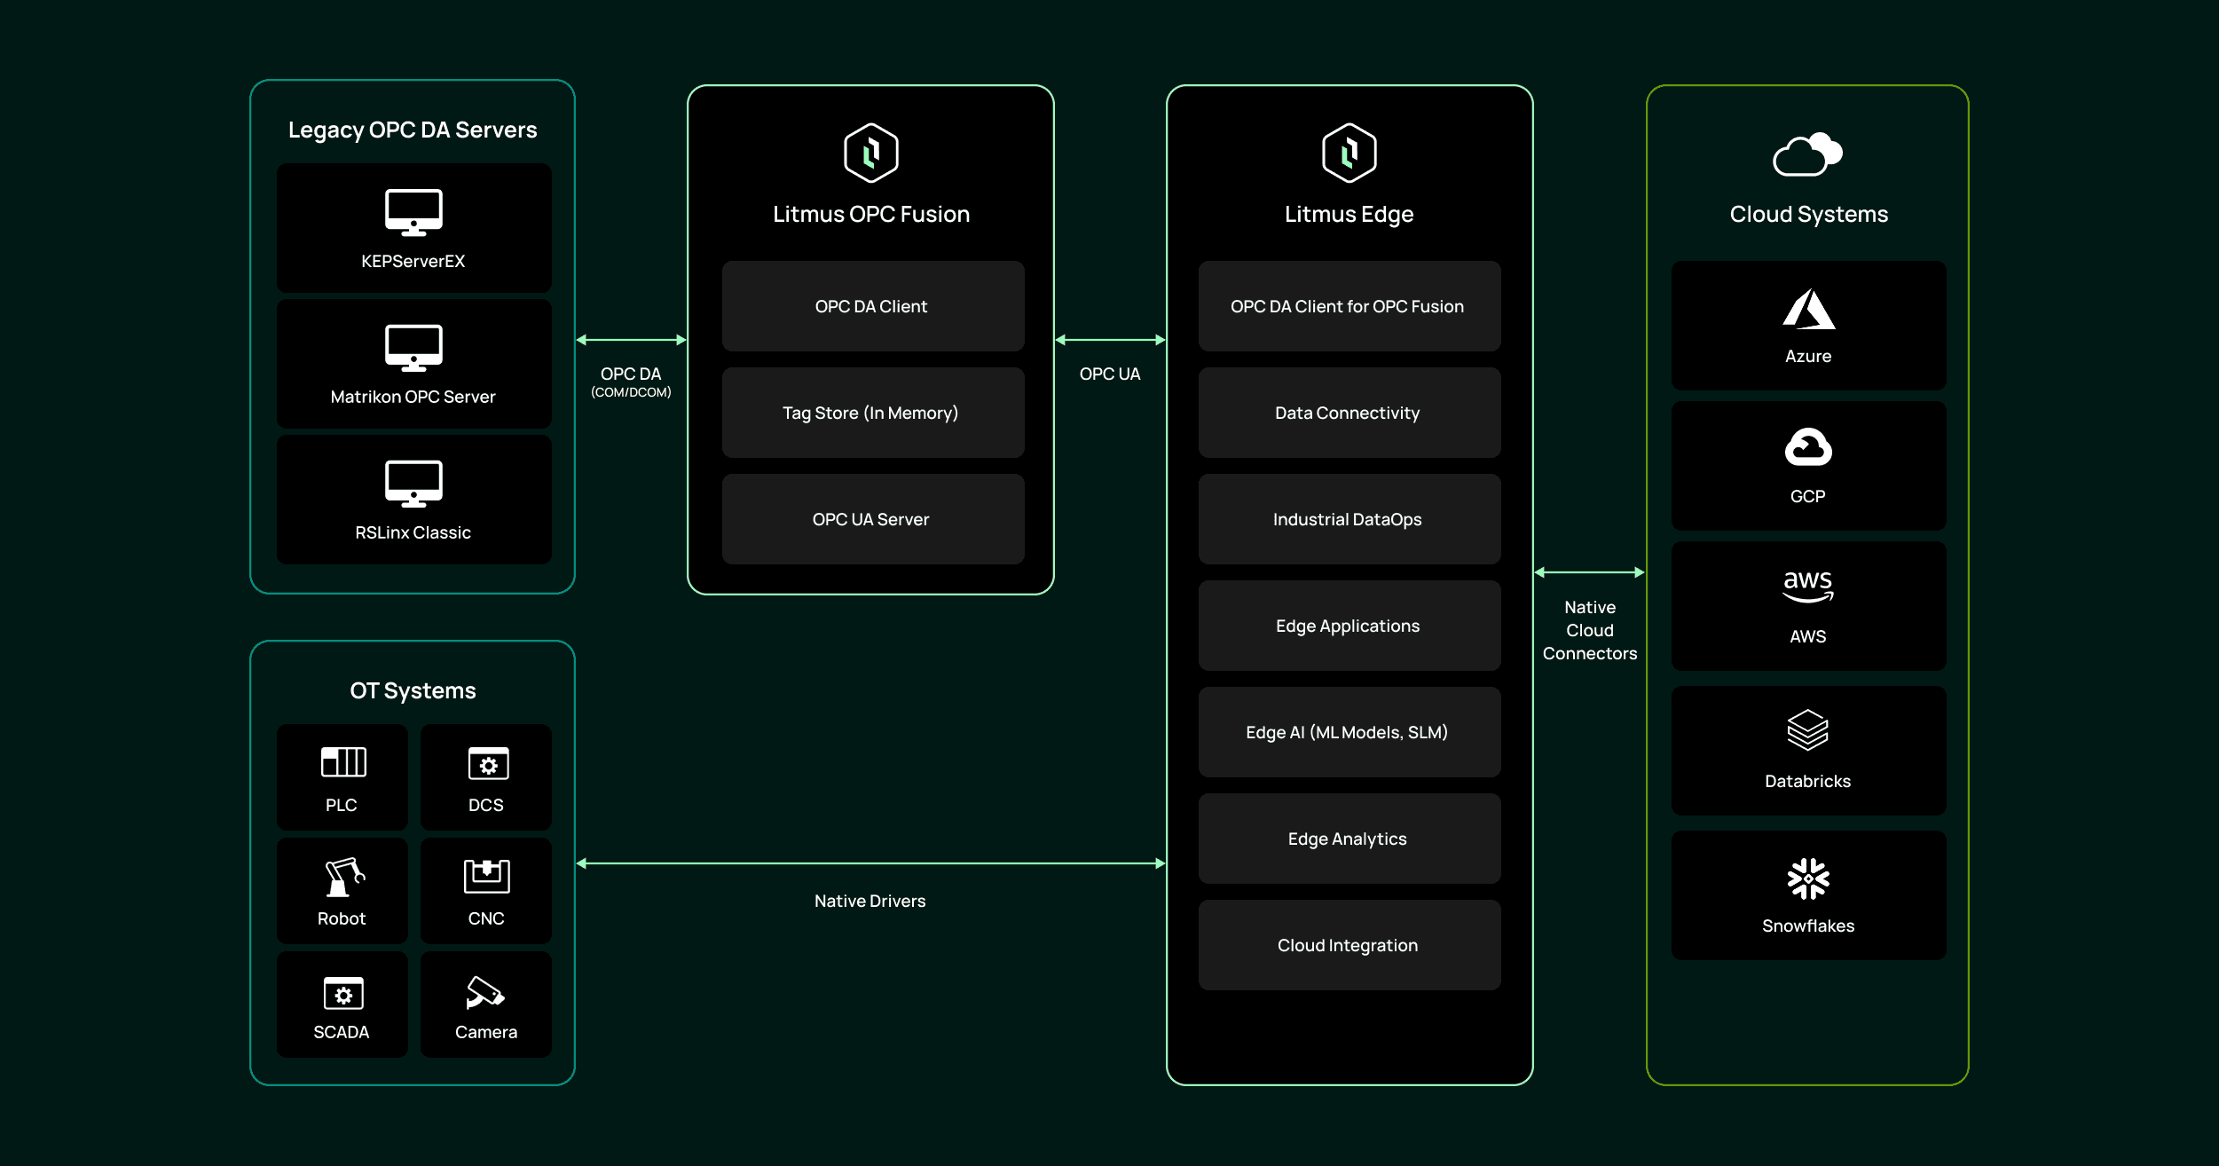Click the Snowflakes snowflake icon
The image size is (2219, 1166).
pos(1808,878)
